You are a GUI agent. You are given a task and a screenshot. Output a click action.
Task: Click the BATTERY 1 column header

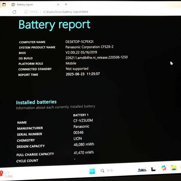coord(81,115)
